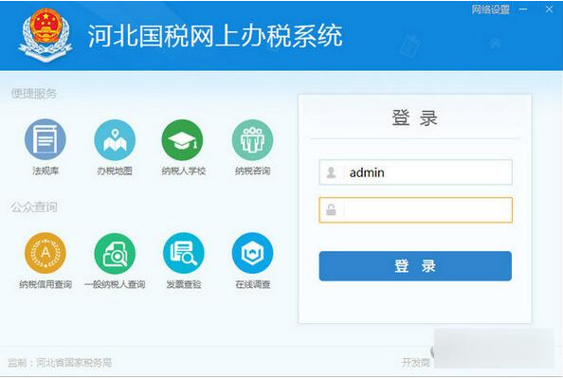This screenshot has height=378, width=563.
Task: Focus the empty password input field
Action: click(x=415, y=210)
